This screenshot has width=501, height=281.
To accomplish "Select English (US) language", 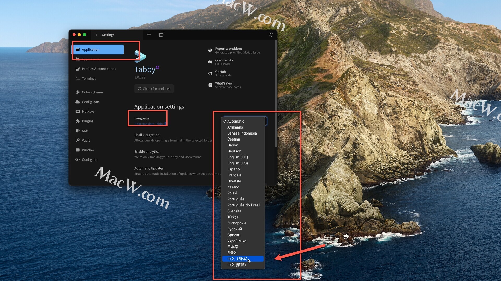I will click(243, 163).
